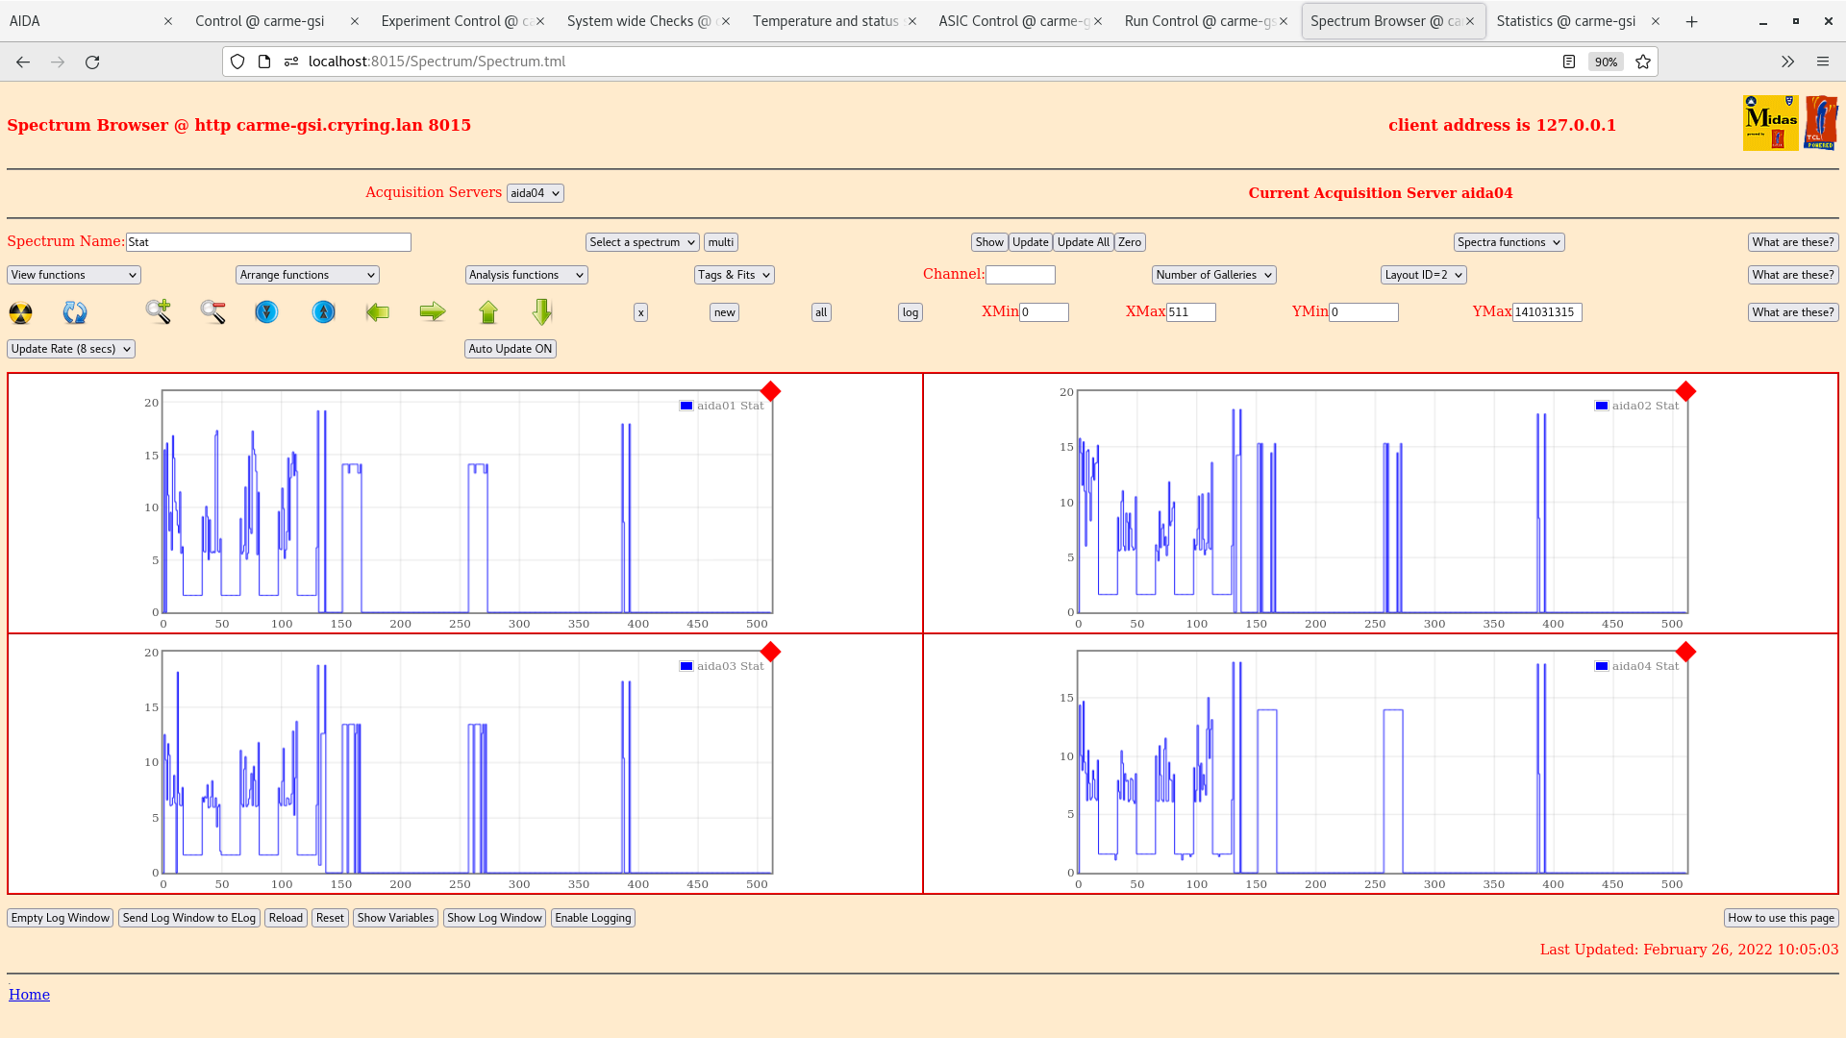Switch to Control @ carme-gsi tab
This screenshot has width=1846, height=1038.
(277, 21)
